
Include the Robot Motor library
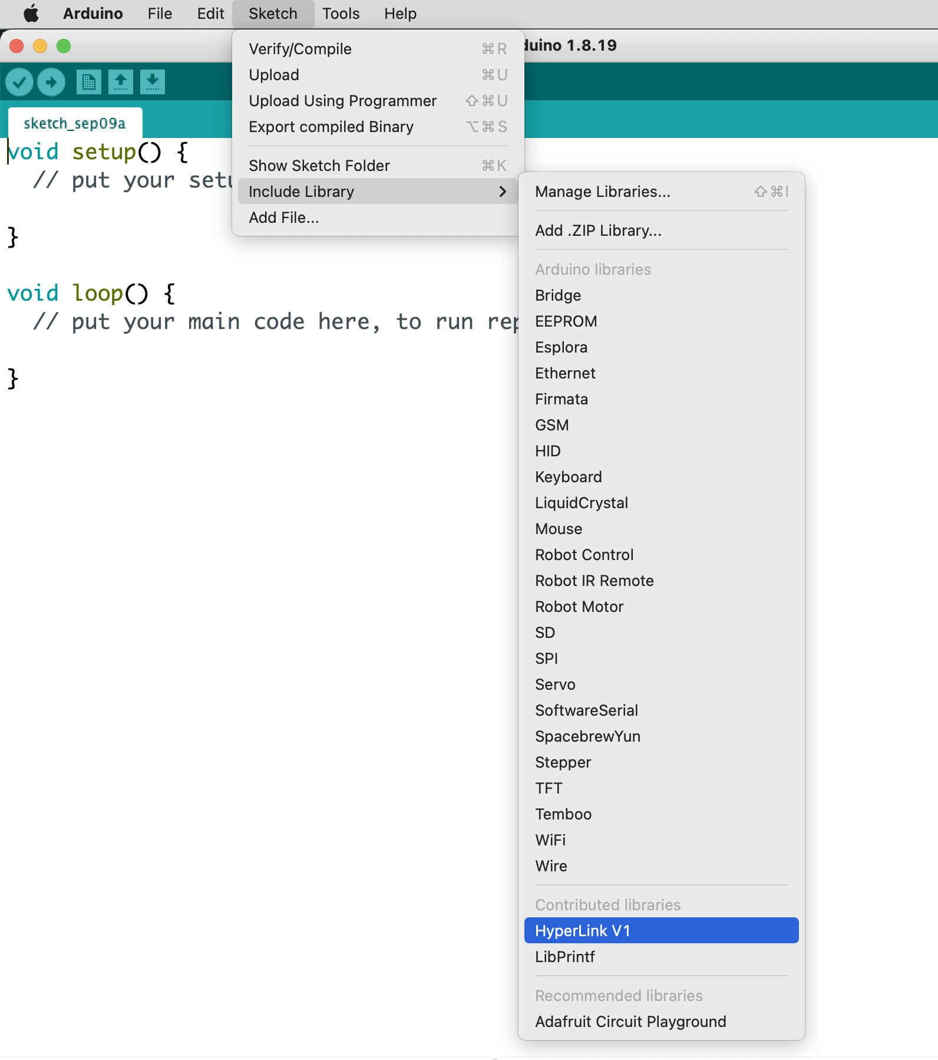point(662,607)
